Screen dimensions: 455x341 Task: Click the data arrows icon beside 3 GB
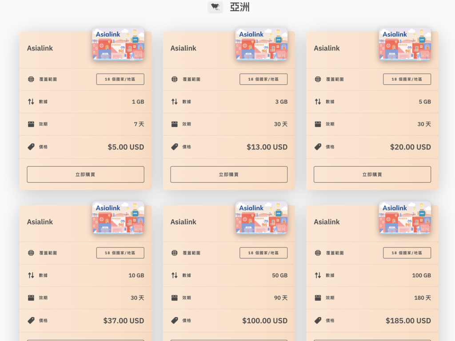[x=174, y=102]
